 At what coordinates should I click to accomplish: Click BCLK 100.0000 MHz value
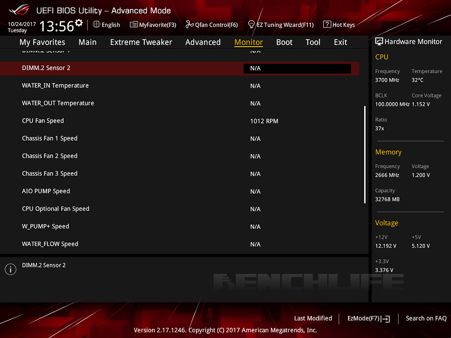point(392,104)
